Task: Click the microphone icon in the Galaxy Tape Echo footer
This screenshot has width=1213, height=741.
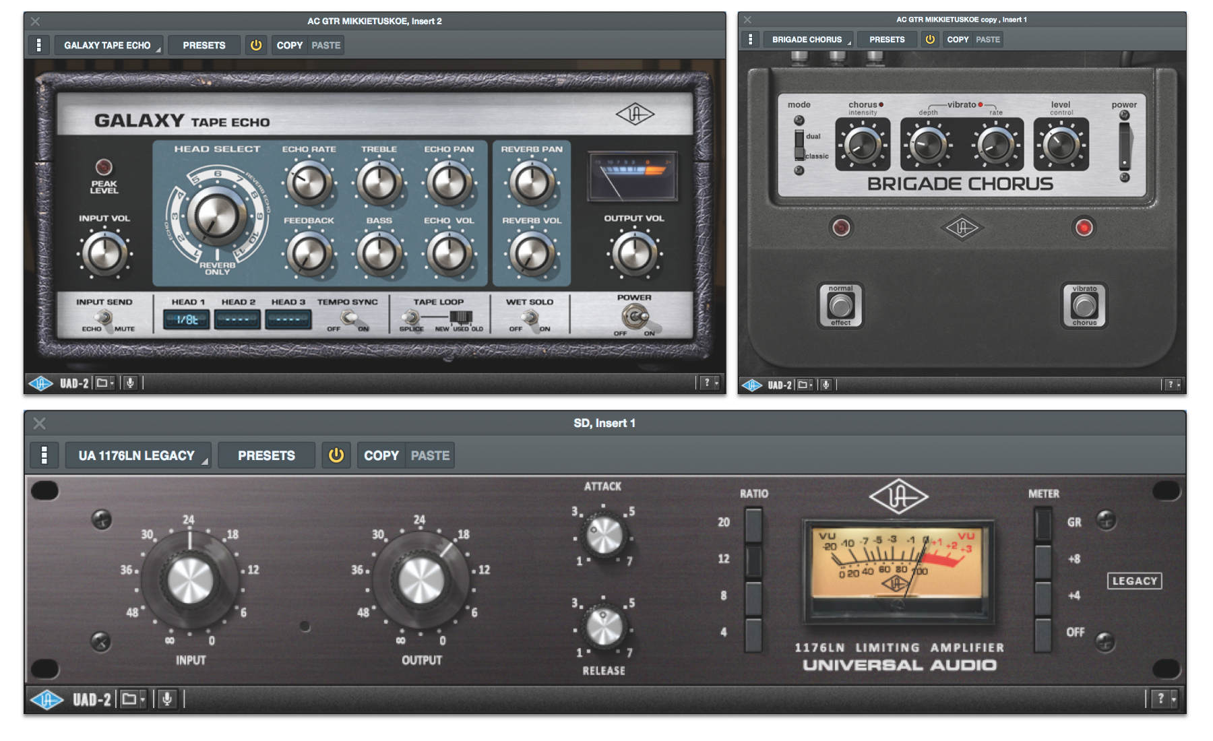Action: (130, 383)
